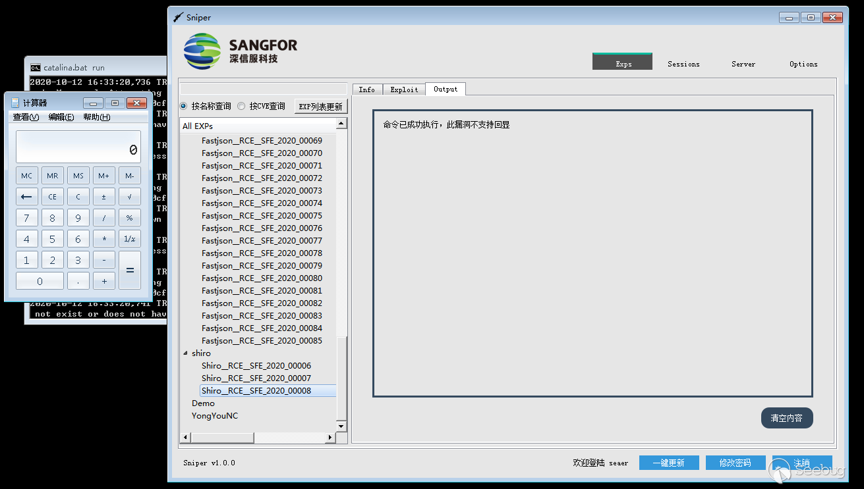Click the Sniper window title bar icon

(x=178, y=18)
